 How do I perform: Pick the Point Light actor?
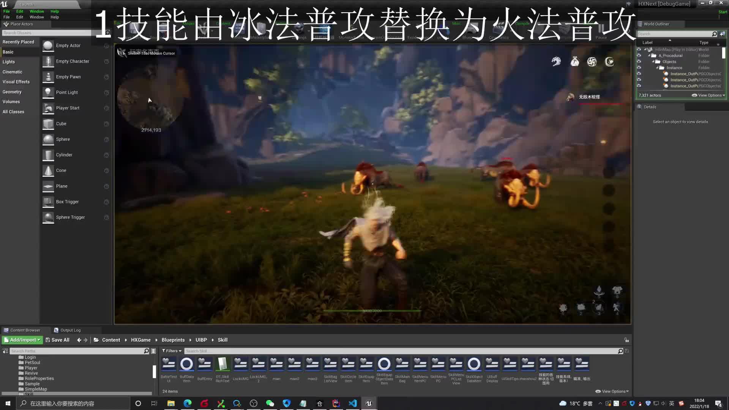click(75, 92)
